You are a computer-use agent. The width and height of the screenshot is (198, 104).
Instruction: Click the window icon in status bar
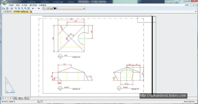[42, 102]
